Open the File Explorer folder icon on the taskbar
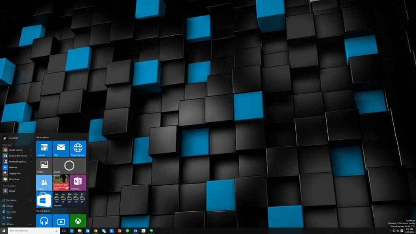 tap(80, 231)
